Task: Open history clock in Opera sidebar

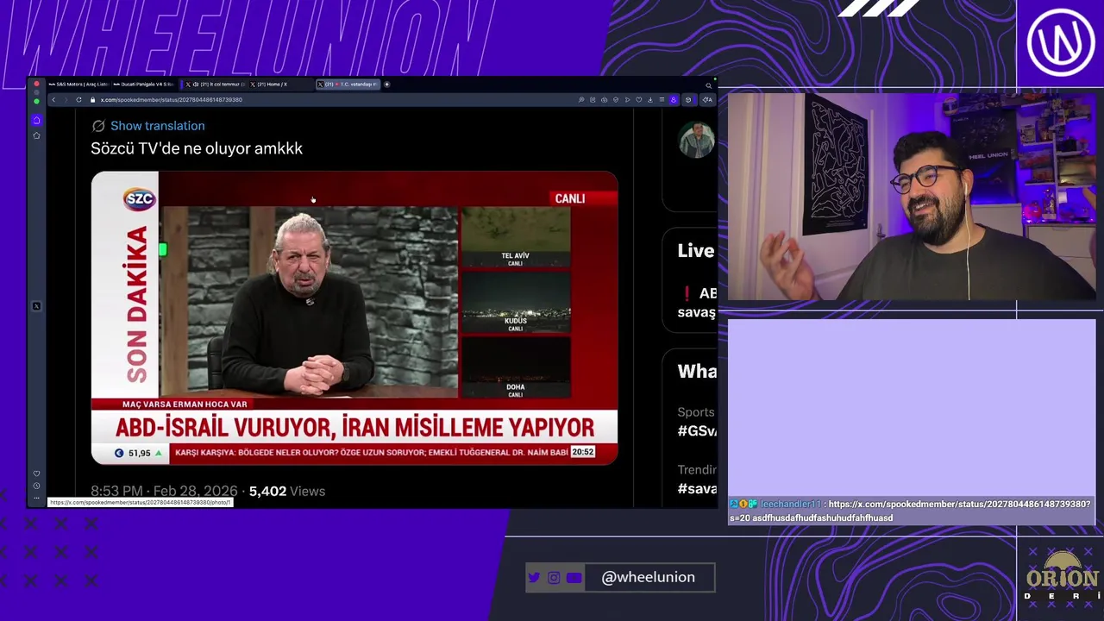Action: point(36,486)
